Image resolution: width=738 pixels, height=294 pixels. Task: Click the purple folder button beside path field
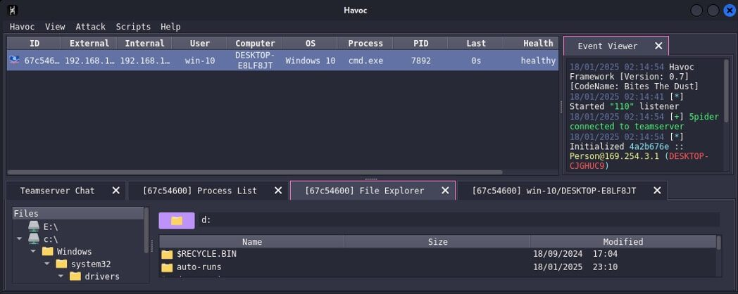(177, 220)
